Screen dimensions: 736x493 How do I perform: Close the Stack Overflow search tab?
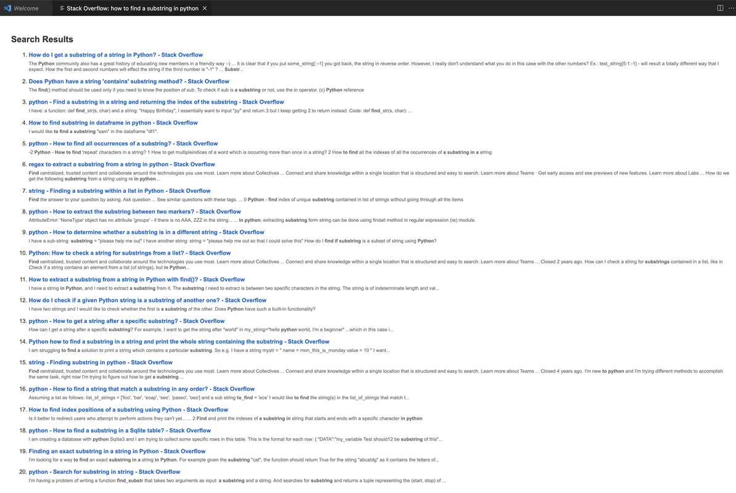click(205, 9)
